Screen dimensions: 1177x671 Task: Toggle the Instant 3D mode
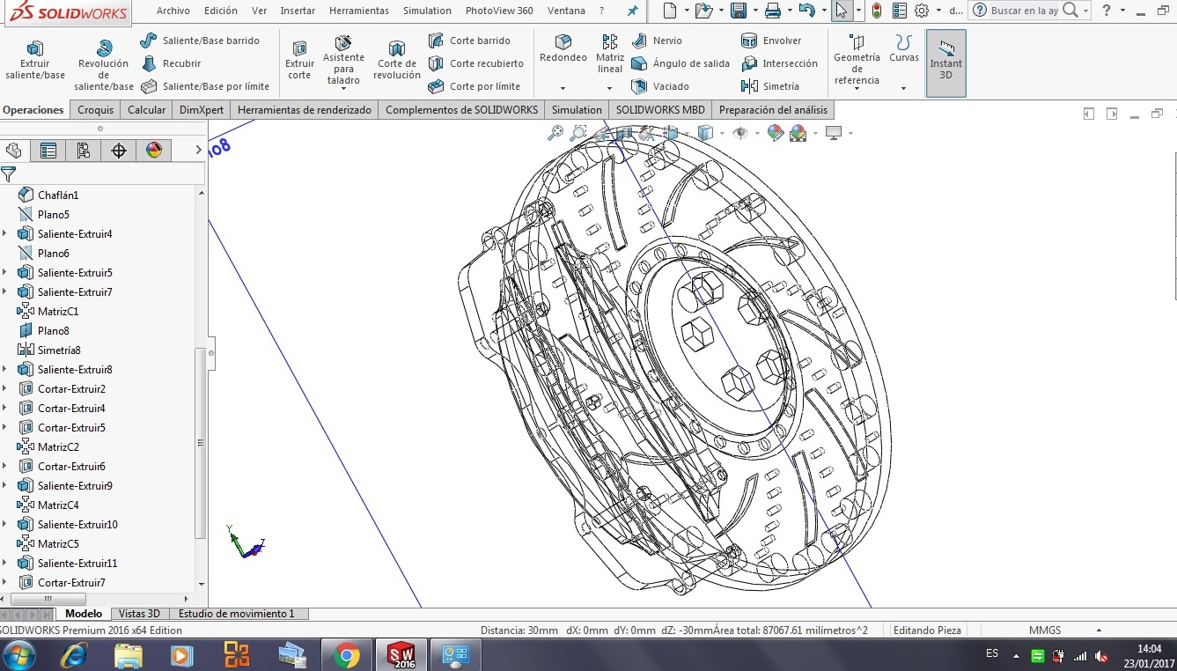point(945,62)
